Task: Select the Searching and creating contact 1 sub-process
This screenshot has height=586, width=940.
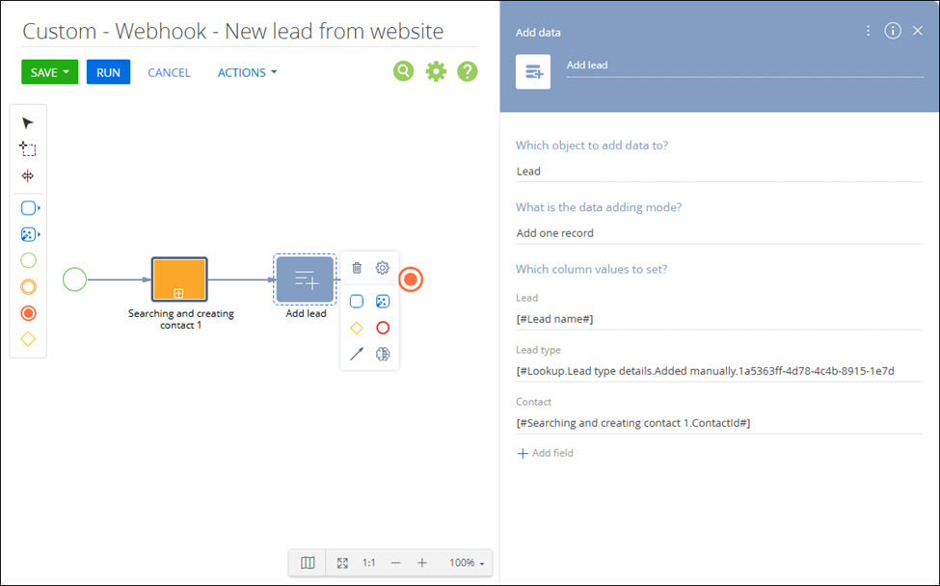Action: coord(179,280)
